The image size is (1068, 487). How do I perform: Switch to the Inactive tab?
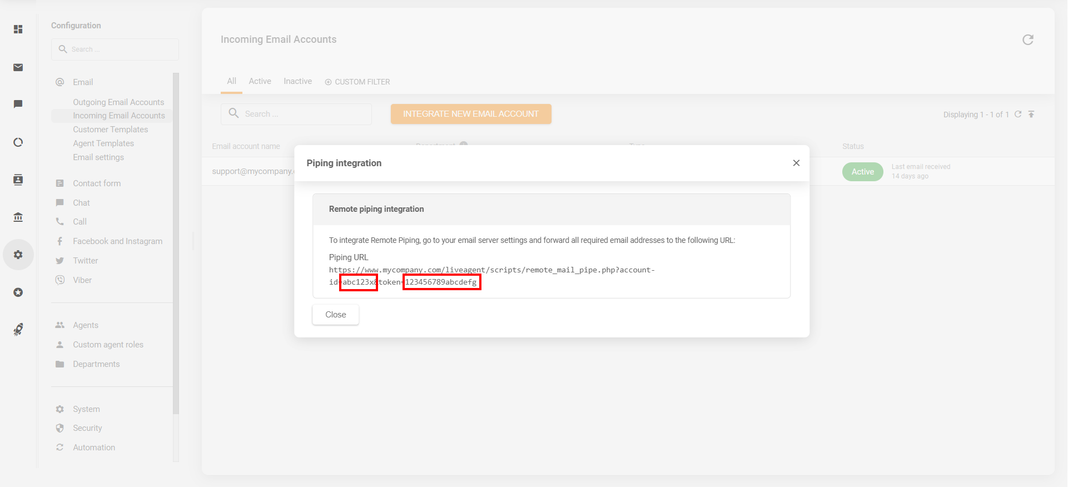coord(297,81)
